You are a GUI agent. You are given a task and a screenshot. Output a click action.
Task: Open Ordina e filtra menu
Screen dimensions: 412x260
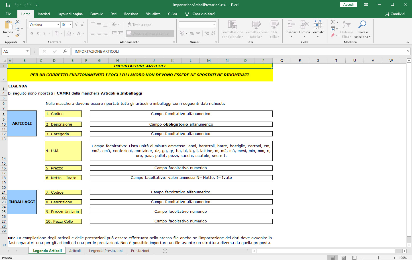(x=346, y=29)
